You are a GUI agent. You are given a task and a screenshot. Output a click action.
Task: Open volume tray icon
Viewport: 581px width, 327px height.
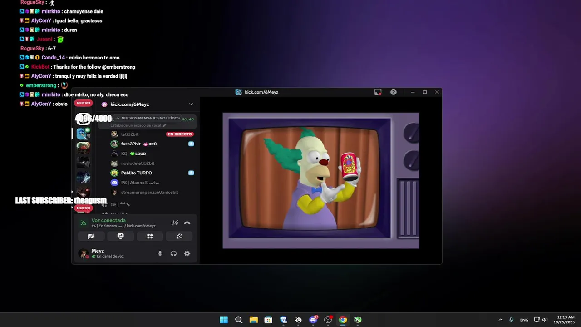(544, 320)
